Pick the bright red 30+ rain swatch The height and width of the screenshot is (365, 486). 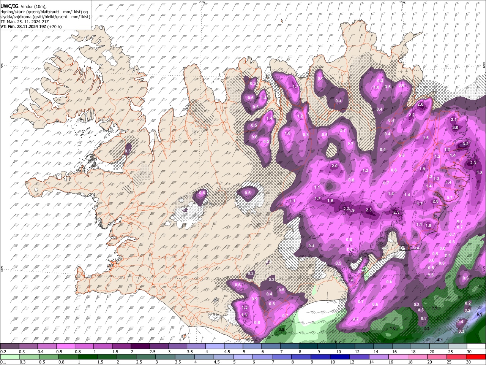pyautogui.click(x=476, y=357)
